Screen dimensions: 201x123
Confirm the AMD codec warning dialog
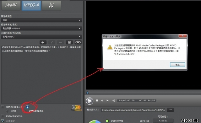pyautogui.click(x=177, y=65)
